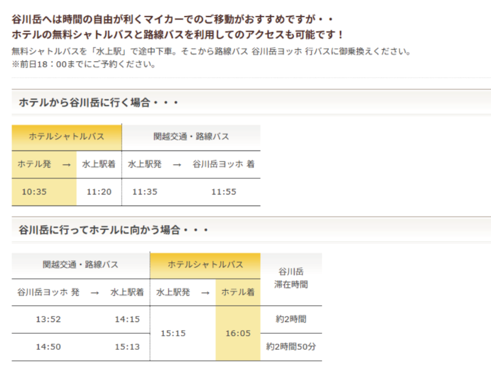The image size is (491, 368).
Task: Click the ホテルから谷川岳に行く場合 section heading
Action: [99, 102]
